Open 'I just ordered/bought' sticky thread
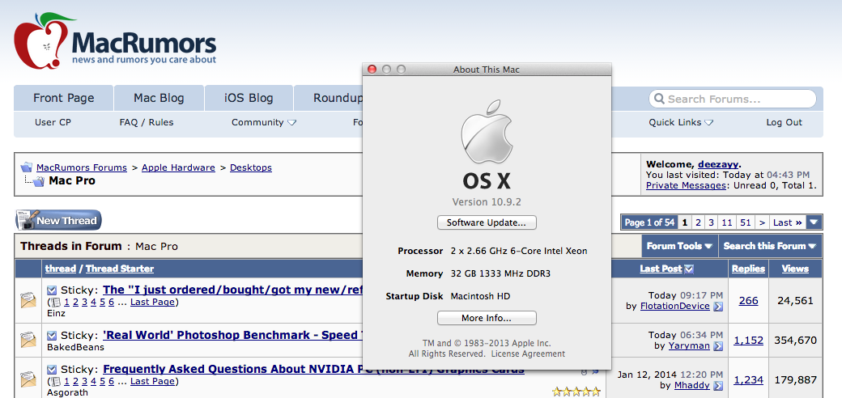842x398 pixels. (x=232, y=290)
